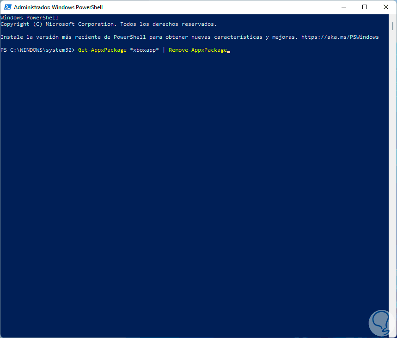
Task: Minimize the PowerShell window
Action: [x=343, y=7]
